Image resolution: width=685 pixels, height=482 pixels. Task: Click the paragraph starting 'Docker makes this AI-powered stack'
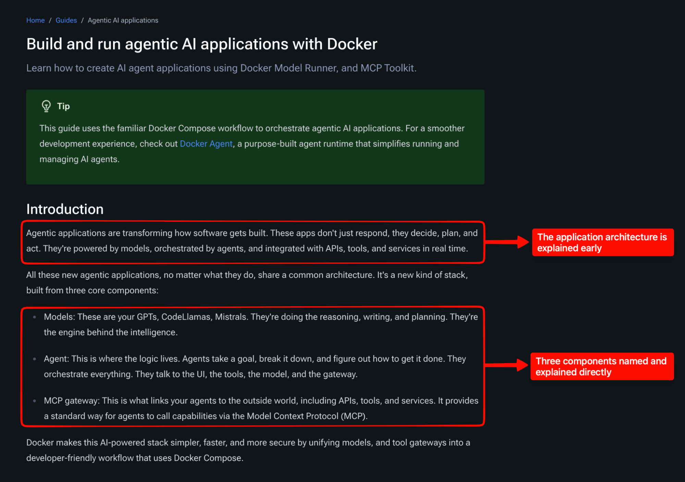tap(248, 450)
